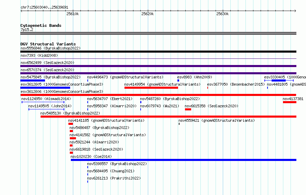Click the esv3330405 variant label
This screenshot has height=195, width=306.
285,77
